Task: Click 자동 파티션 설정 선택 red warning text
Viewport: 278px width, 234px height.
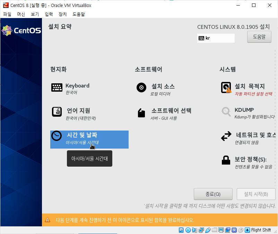Action: pyautogui.click(x=253, y=94)
